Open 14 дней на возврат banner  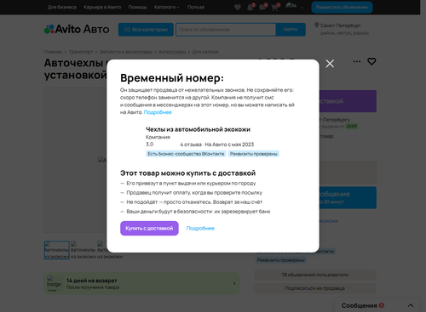141,283
